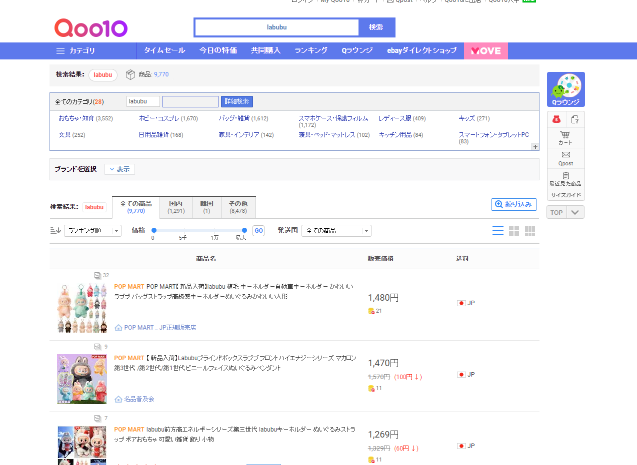
Task: Click the red coupon pouch icon
Action: click(x=556, y=119)
